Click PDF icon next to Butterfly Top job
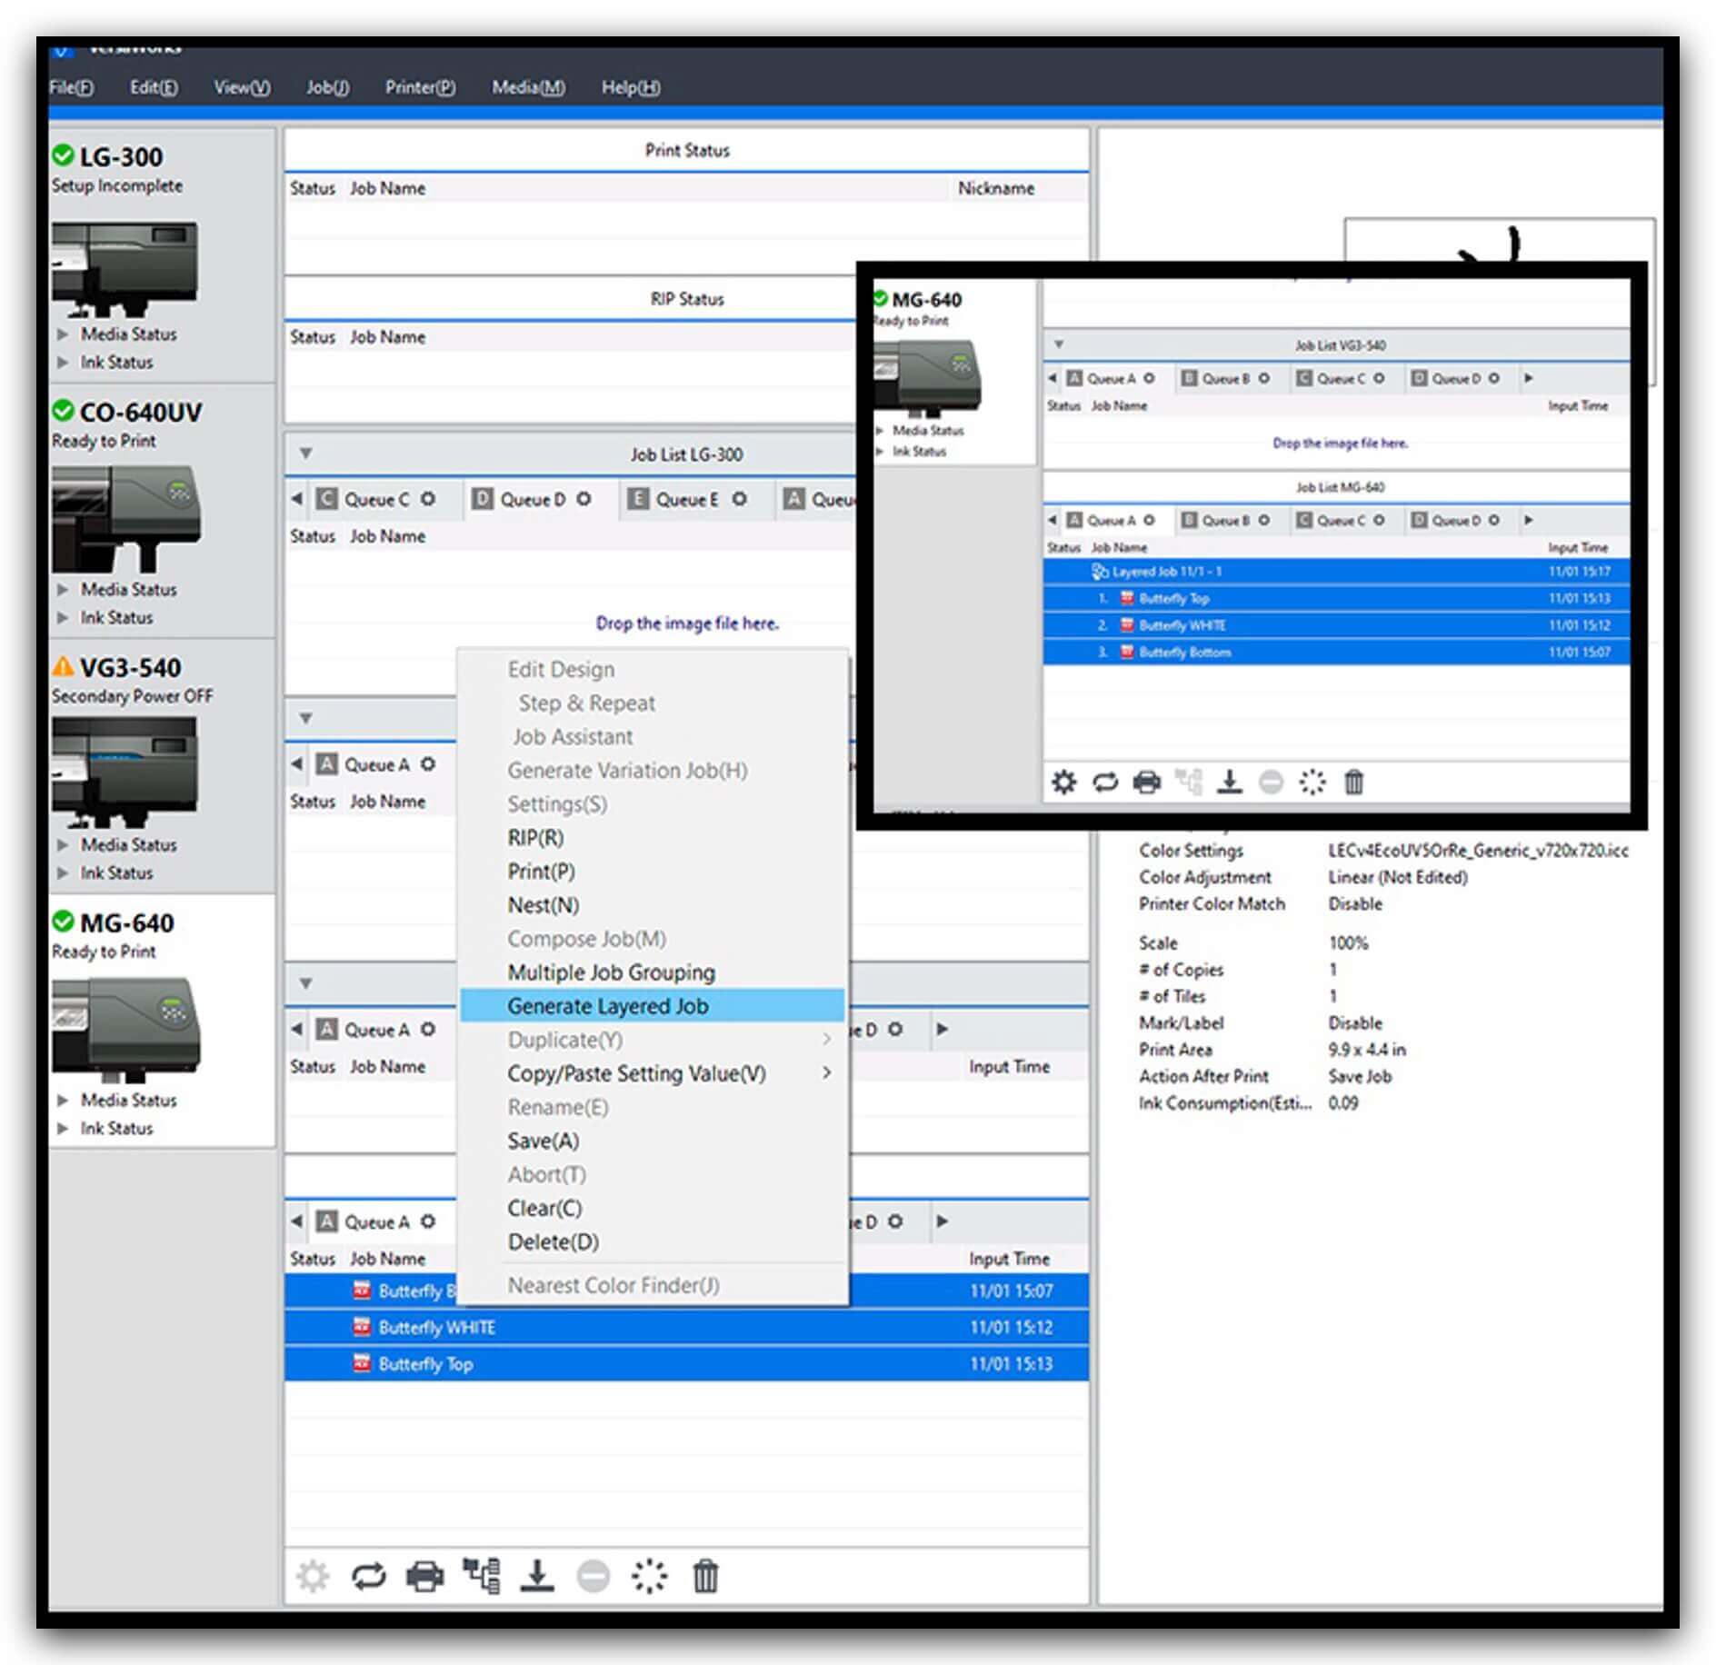The height and width of the screenshot is (1665, 1716). [x=362, y=1363]
